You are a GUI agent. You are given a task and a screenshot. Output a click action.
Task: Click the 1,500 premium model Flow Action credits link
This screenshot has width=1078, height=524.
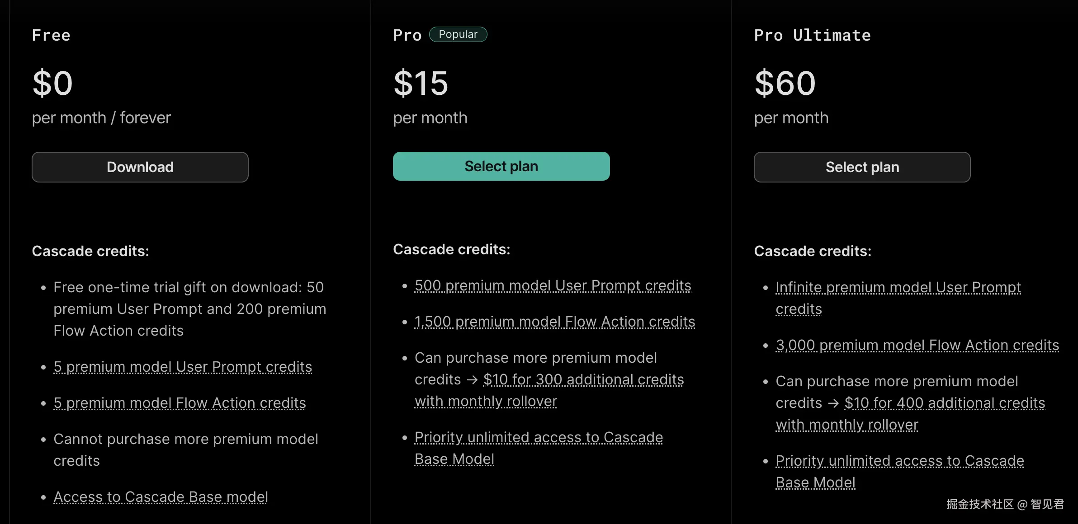click(554, 322)
